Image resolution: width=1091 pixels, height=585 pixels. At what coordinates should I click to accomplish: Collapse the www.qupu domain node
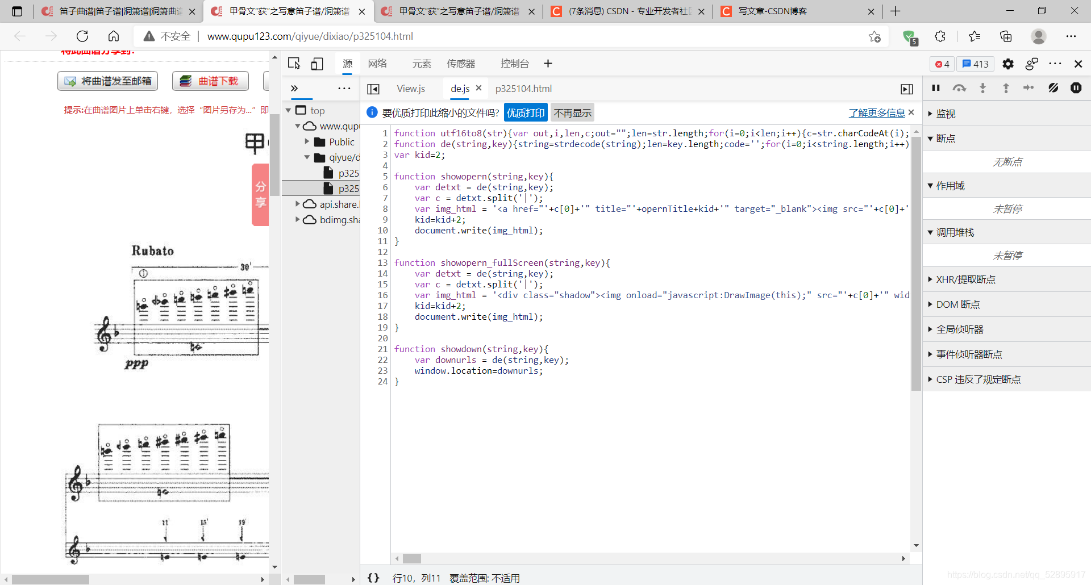[x=298, y=126]
